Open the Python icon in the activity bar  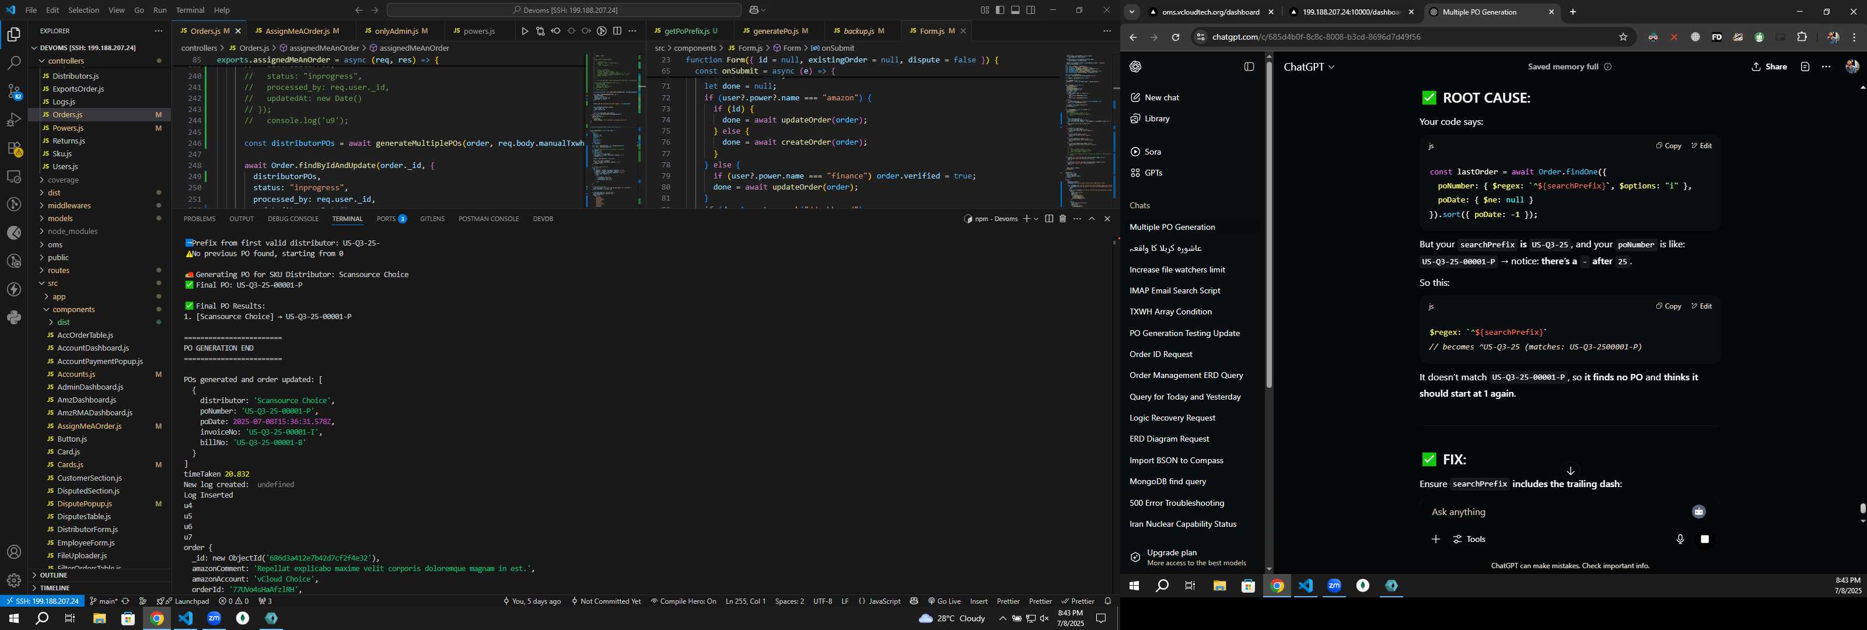coord(14,317)
